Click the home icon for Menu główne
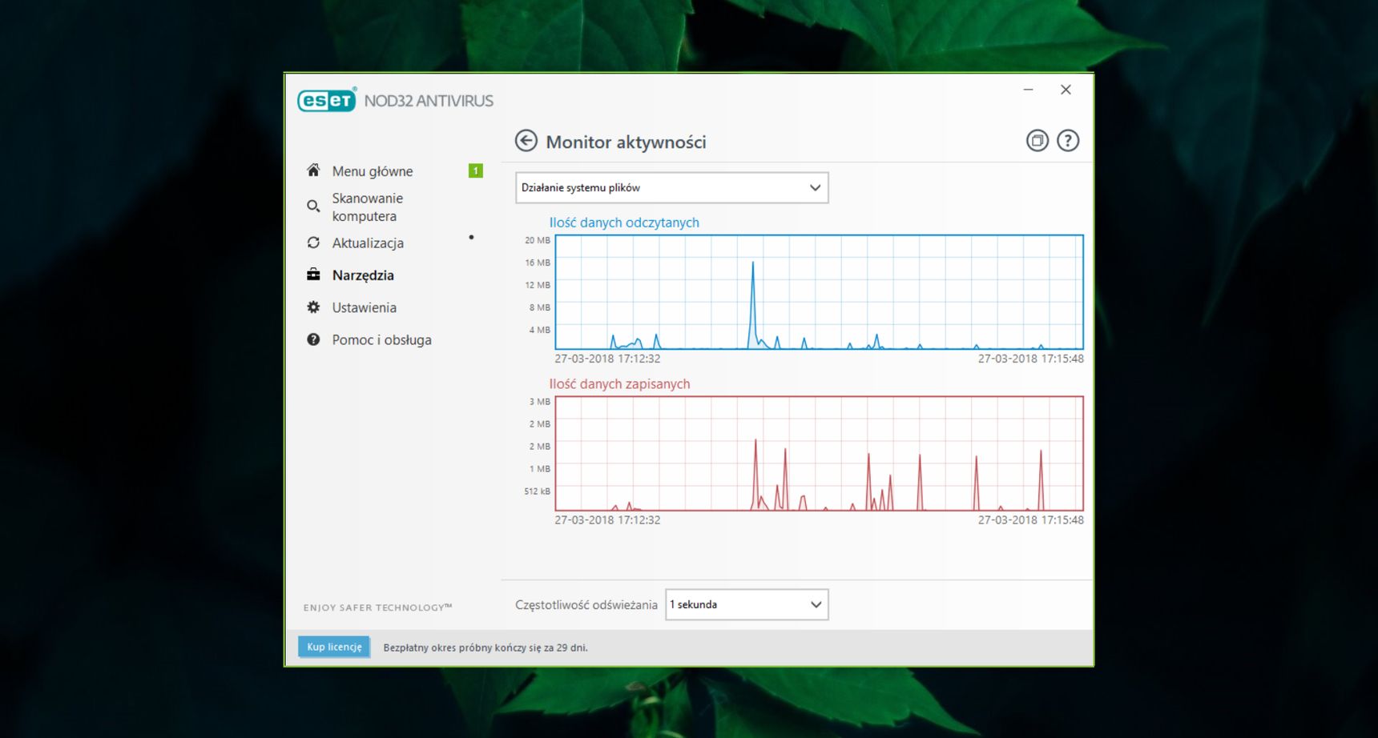 [x=313, y=170]
